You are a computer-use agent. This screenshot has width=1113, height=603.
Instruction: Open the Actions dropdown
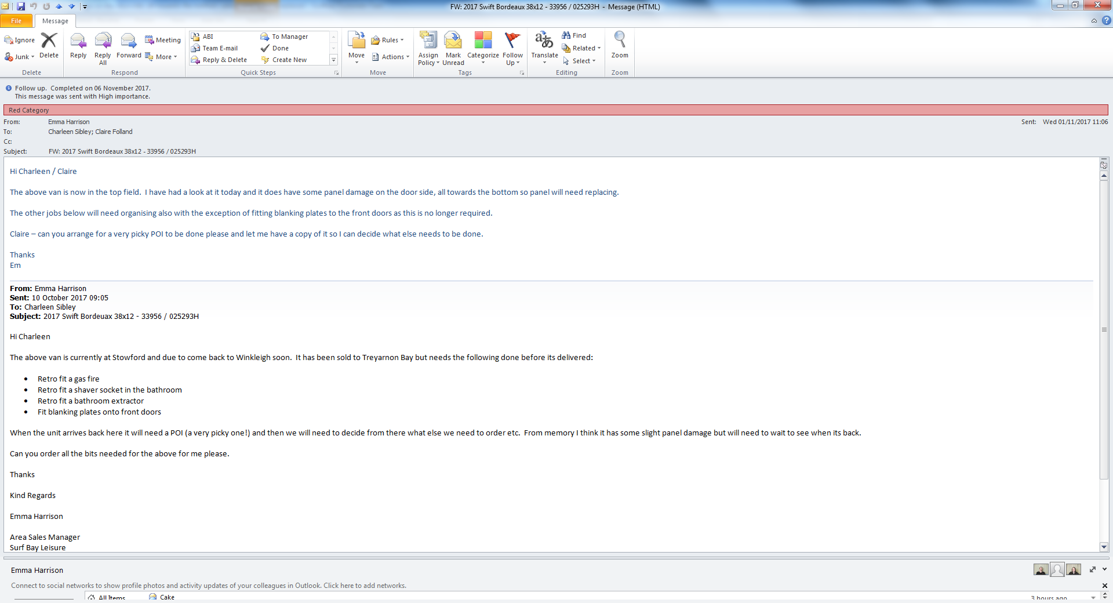pyautogui.click(x=391, y=57)
